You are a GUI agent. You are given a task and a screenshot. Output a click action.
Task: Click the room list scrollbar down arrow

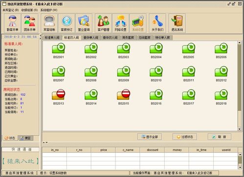(x=239, y=129)
